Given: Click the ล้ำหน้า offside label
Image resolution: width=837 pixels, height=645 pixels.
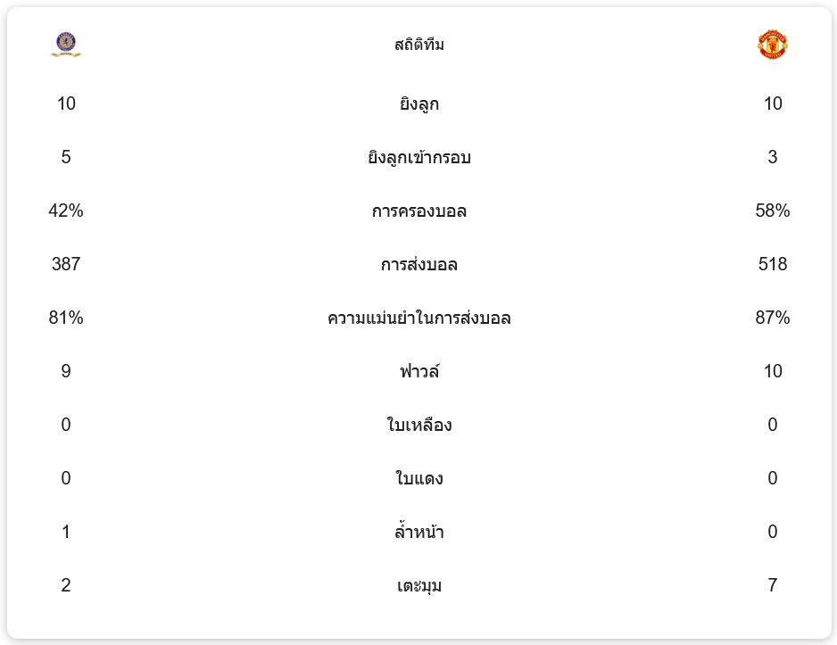Looking at the screenshot, I should coord(419,533).
